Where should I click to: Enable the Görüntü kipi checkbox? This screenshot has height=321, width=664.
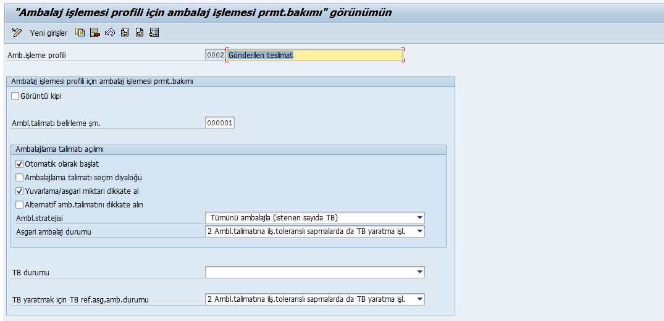[15, 96]
